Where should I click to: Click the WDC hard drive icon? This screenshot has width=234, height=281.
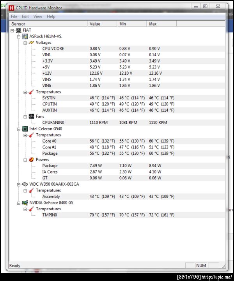(25, 184)
